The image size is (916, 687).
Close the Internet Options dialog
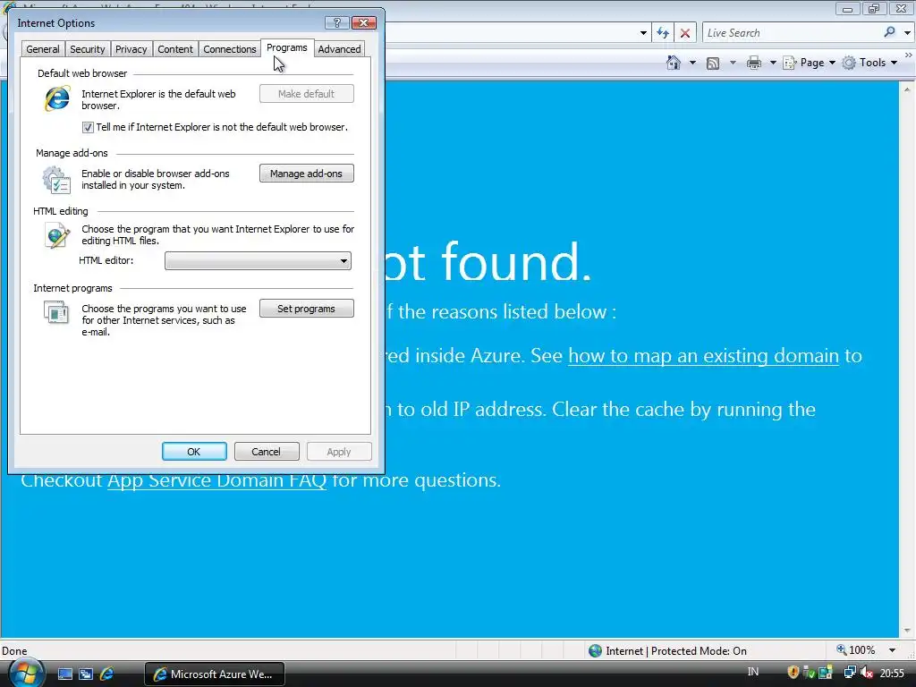(x=363, y=22)
